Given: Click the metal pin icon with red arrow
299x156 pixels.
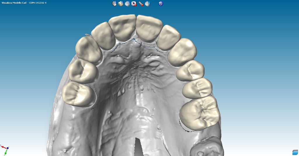Looking at the screenshot, I should pos(141,4).
